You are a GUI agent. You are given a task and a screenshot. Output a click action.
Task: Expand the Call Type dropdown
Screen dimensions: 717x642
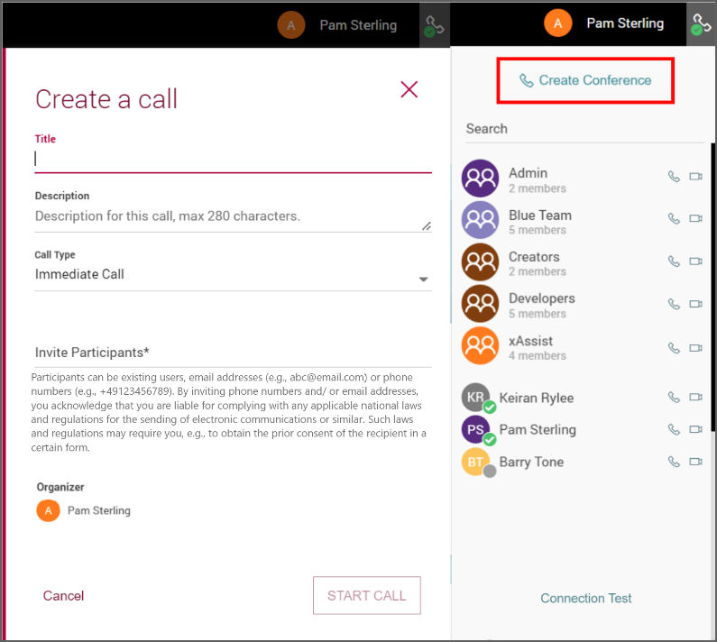[x=234, y=274]
